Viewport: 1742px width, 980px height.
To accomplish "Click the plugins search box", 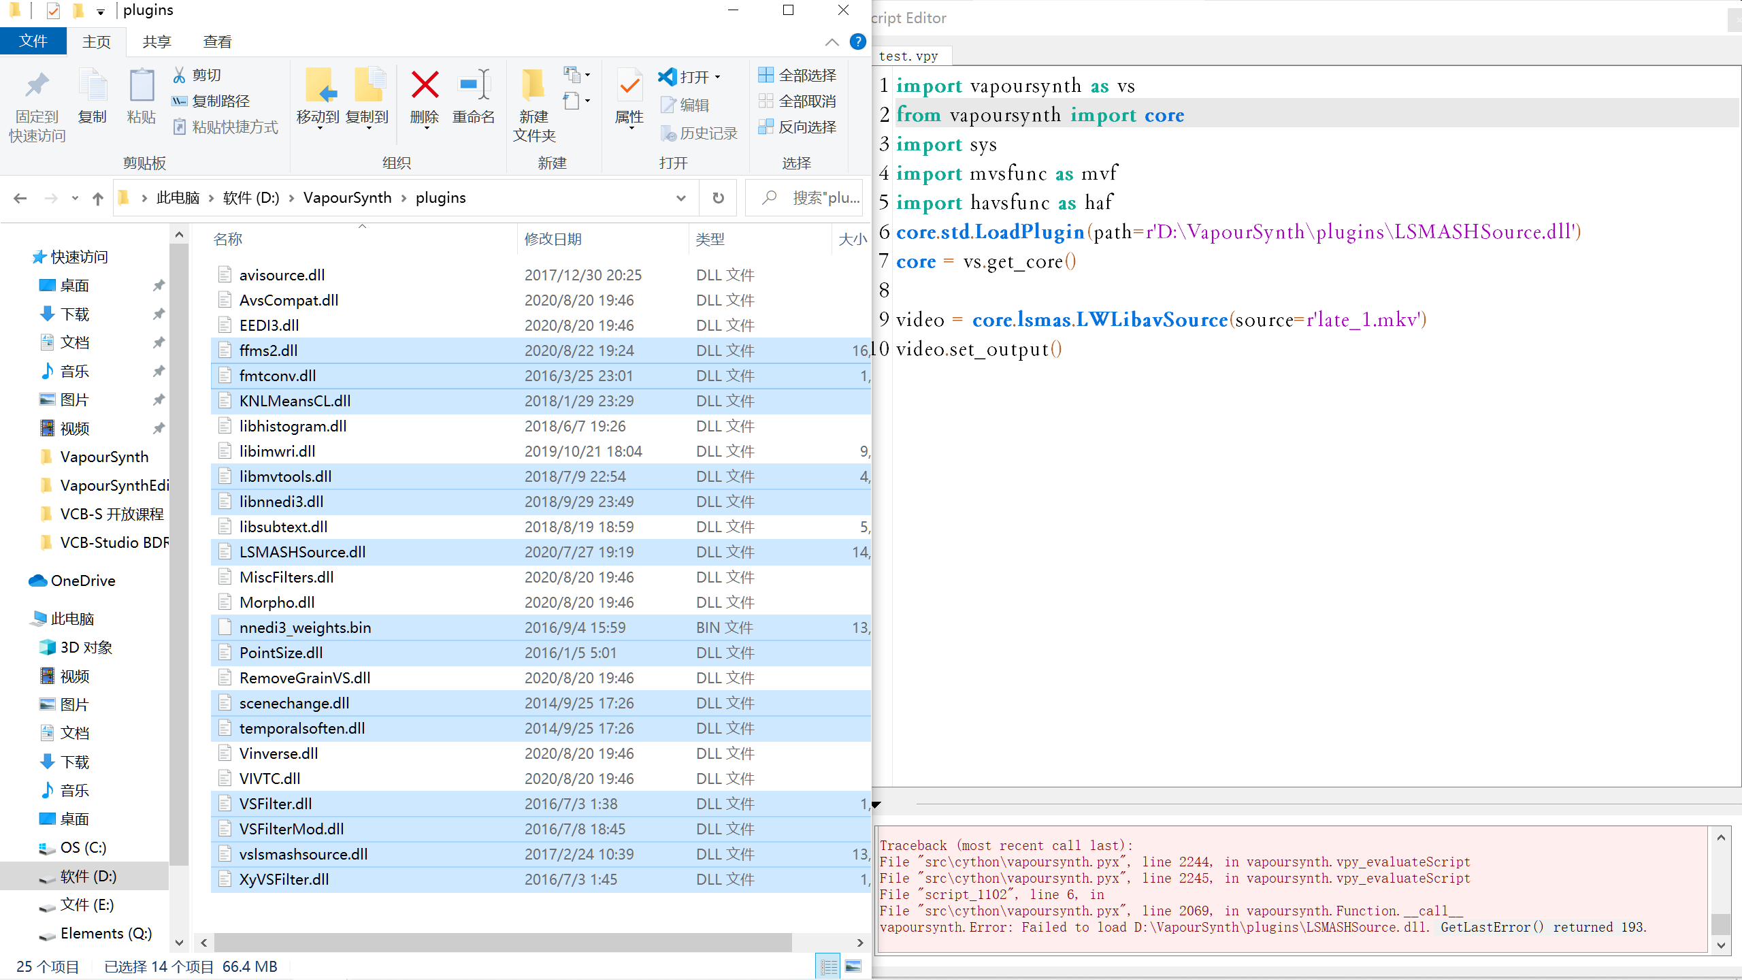I will pyautogui.click(x=804, y=198).
